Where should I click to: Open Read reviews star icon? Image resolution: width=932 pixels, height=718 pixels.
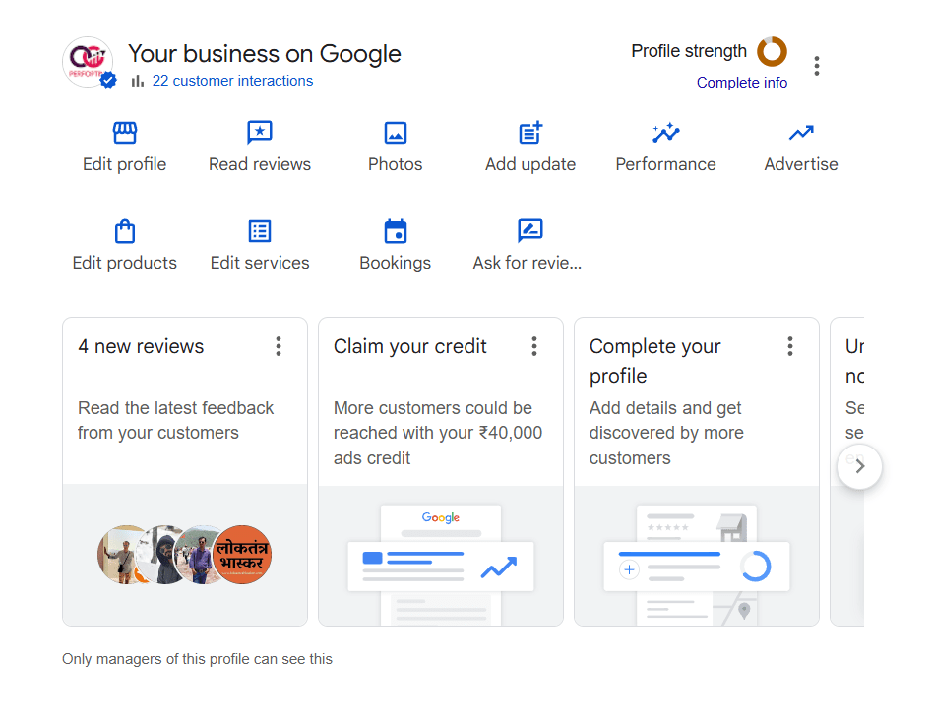[260, 133]
